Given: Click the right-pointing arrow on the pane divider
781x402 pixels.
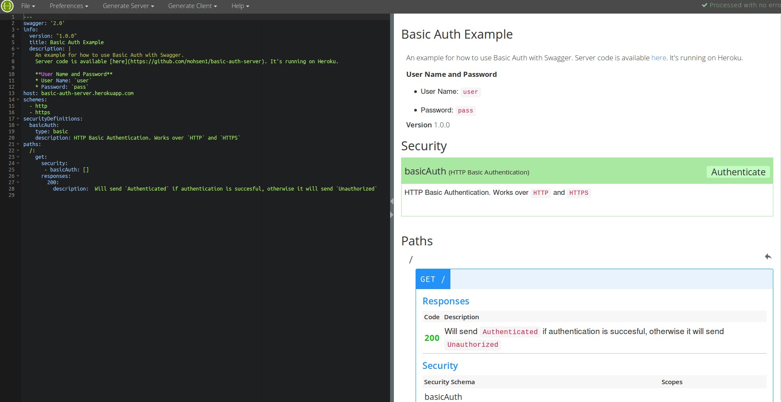Looking at the screenshot, I should 392,215.
